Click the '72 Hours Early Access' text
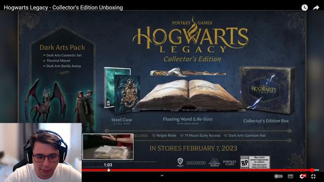The height and width of the screenshot is (182, 324). tap(202, 135)
